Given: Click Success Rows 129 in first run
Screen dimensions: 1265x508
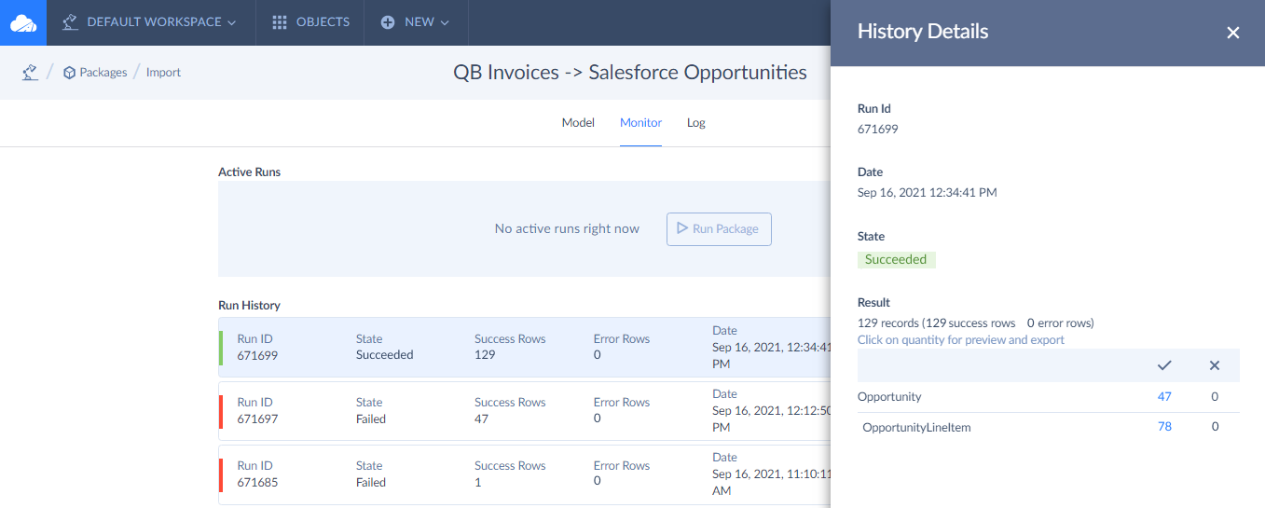Looking at the screenshot, I should coord(485,355).
